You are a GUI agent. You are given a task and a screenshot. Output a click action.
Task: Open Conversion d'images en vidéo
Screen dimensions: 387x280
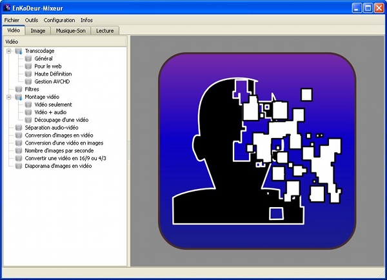pos(59,135)
